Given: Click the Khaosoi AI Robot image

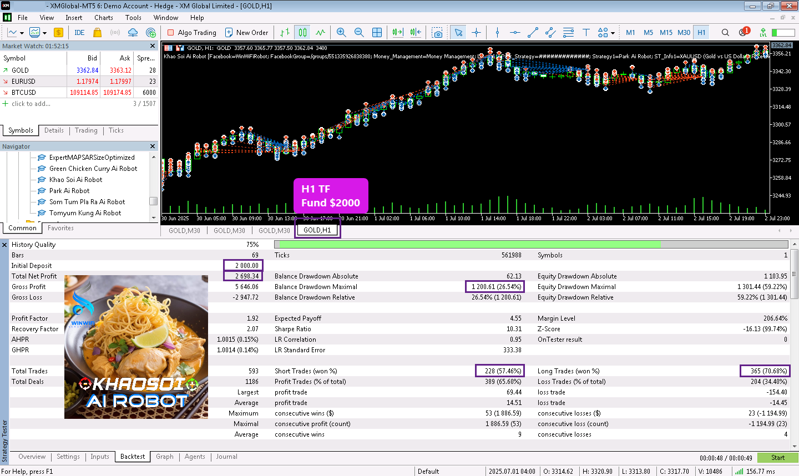Looking at the screenshot, I should (x=136, y=347).
